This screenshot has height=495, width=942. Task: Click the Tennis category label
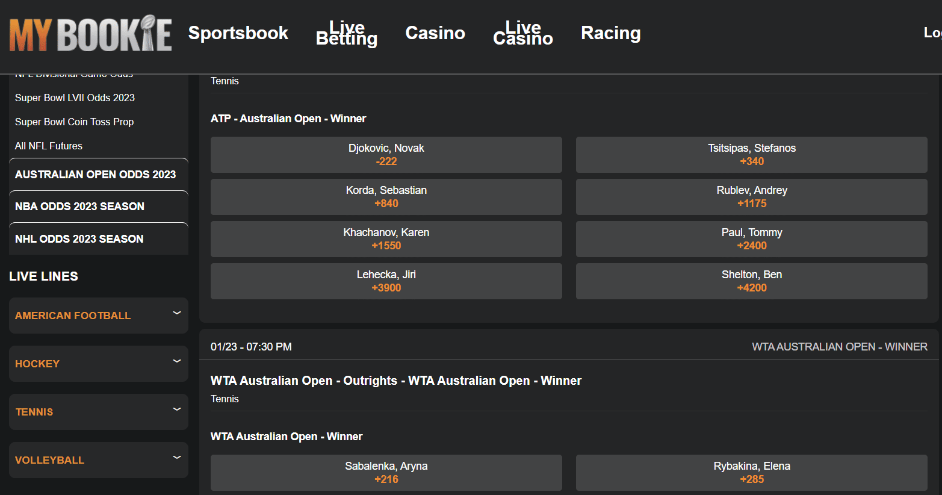pos(34,412)
